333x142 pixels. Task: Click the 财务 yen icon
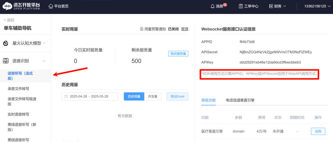point(271,6)
